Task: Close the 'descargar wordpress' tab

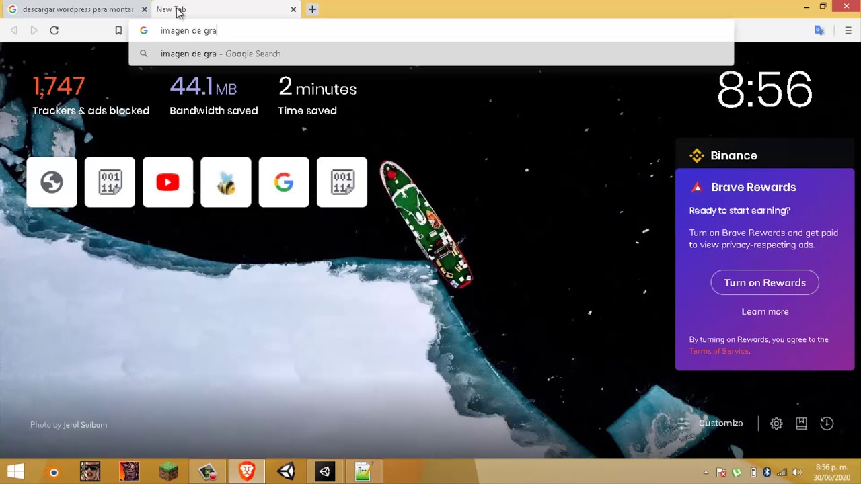Action: (144, 9)
